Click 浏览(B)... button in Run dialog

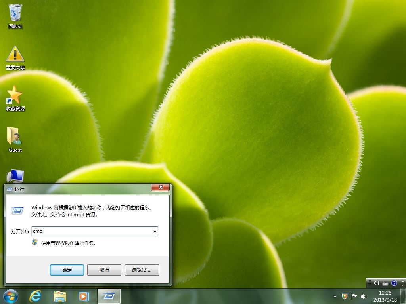[x=142, y=270]
